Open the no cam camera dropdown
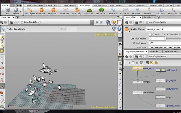 point(111,34)
